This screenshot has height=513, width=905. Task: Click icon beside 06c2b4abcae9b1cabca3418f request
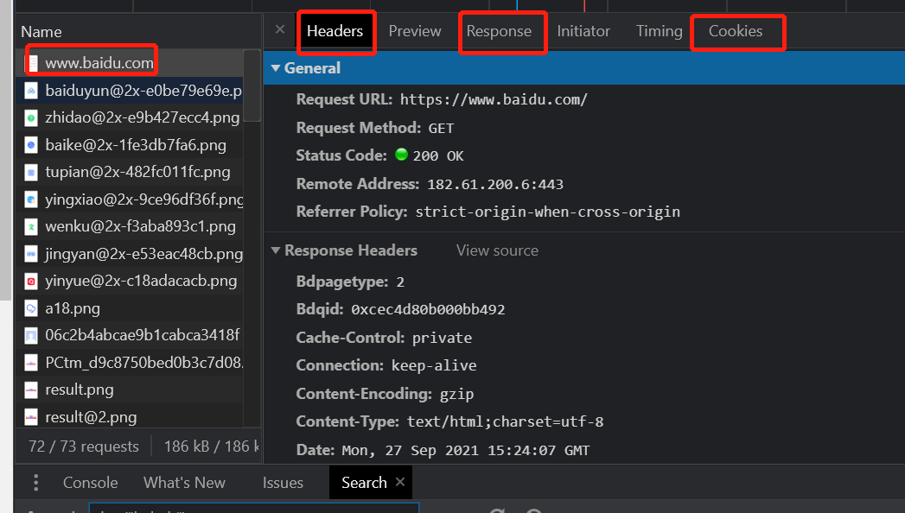pyautogui.click(x=31, y=335)
